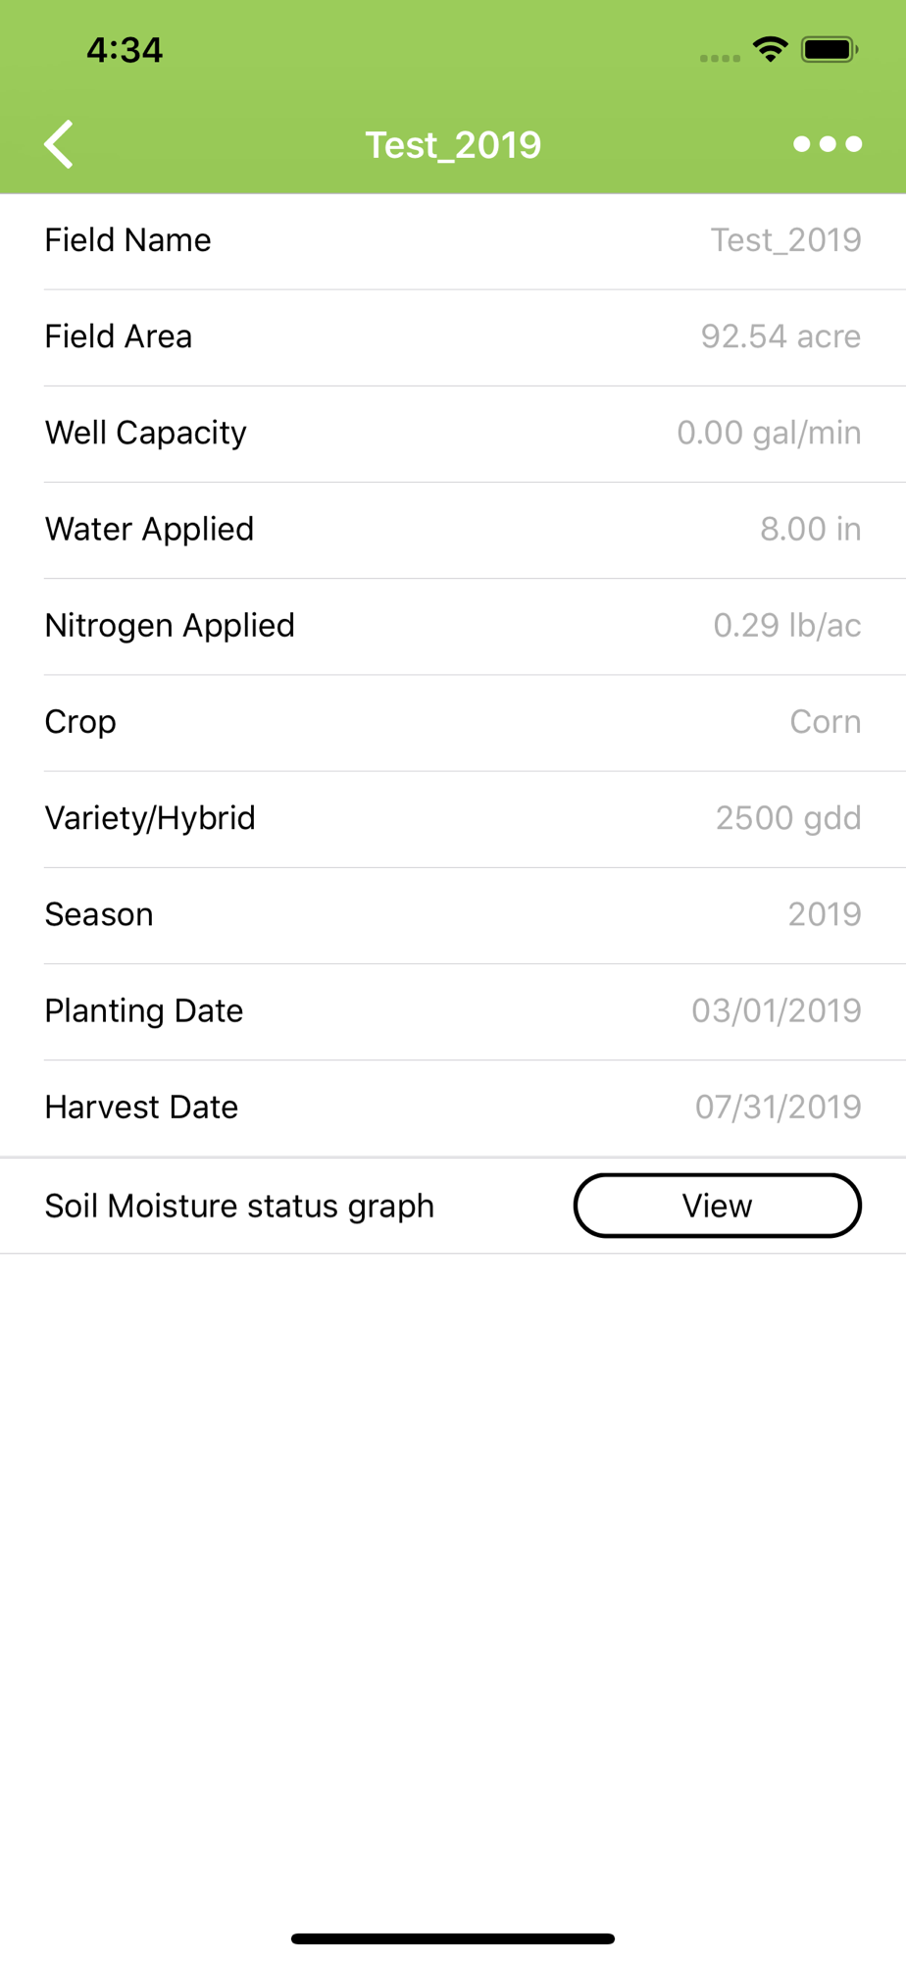Tap the battery indicator icon
906x1962 pixels.
pyautogui.click(x=830, y=49)
